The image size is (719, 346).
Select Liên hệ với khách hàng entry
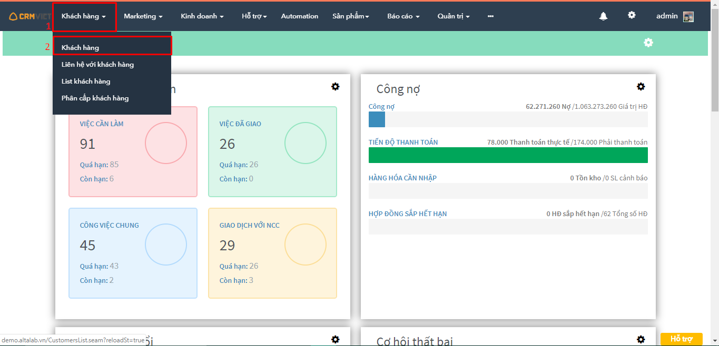[x=112, y=65]
